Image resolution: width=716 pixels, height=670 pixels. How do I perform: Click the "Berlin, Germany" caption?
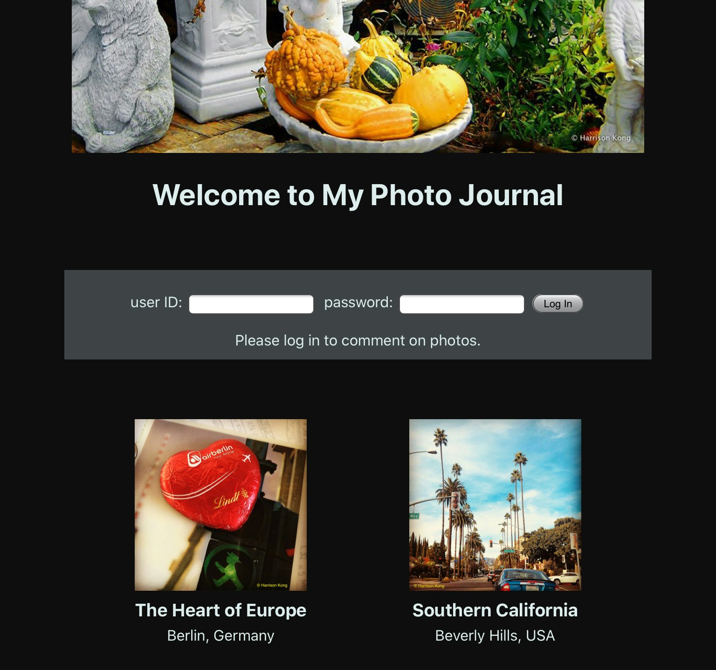coord(220,635)
